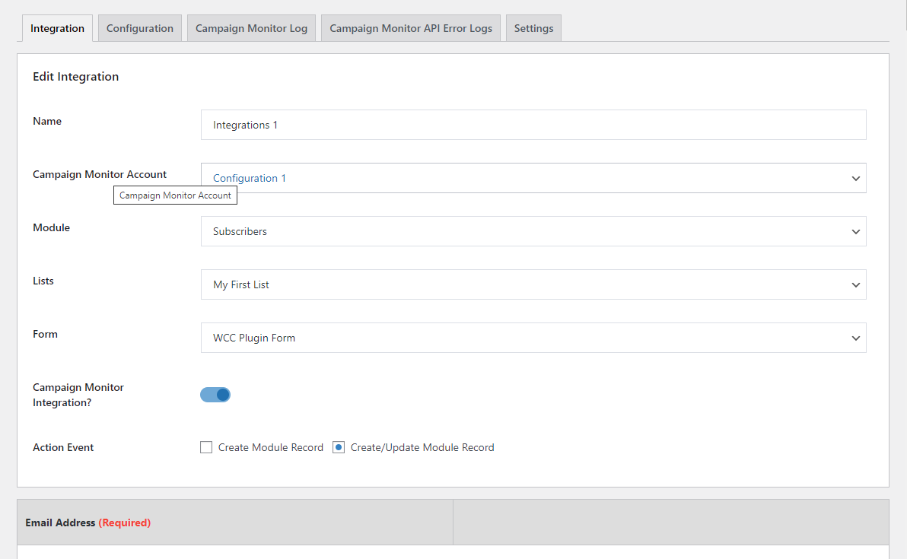This screenshot has height=559, width=907.
Task: Click the Name input field
Action: [x=533, y=125]
